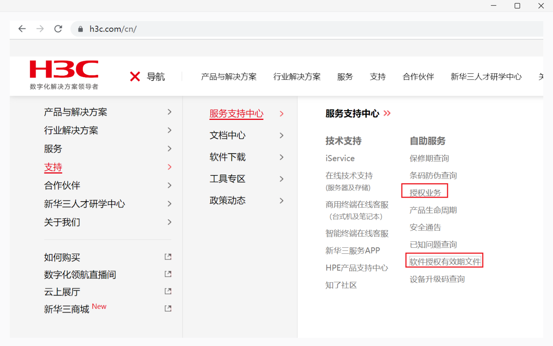553x346 pixels.
Task: Select 支持 in the left sidebar menu
Action: click(x=53, y=167)
